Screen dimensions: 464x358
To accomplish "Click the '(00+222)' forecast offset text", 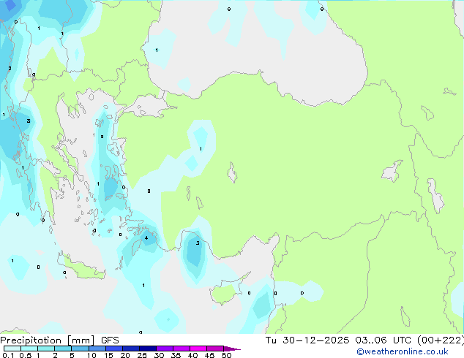I will tap(440, 340).
